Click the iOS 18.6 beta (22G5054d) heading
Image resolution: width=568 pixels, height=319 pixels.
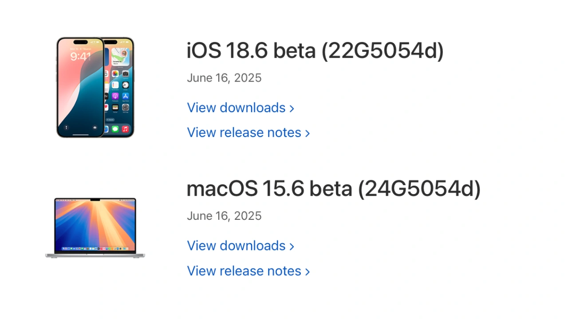[x=315, y=51]
